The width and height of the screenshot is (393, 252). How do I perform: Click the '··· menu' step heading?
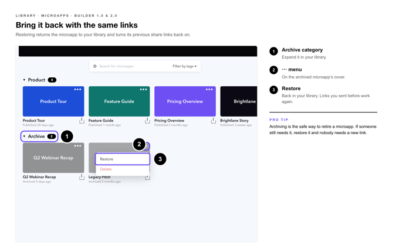(x=292, y=69)
